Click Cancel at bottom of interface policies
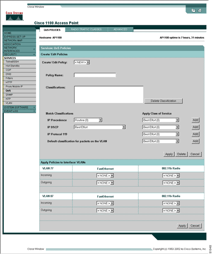This screenshot has height=254, width=212. coord(195,226)
